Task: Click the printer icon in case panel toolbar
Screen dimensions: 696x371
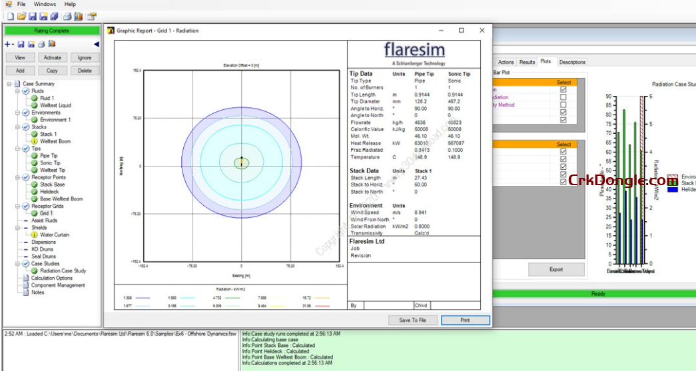Action: (x=41, y=45)
